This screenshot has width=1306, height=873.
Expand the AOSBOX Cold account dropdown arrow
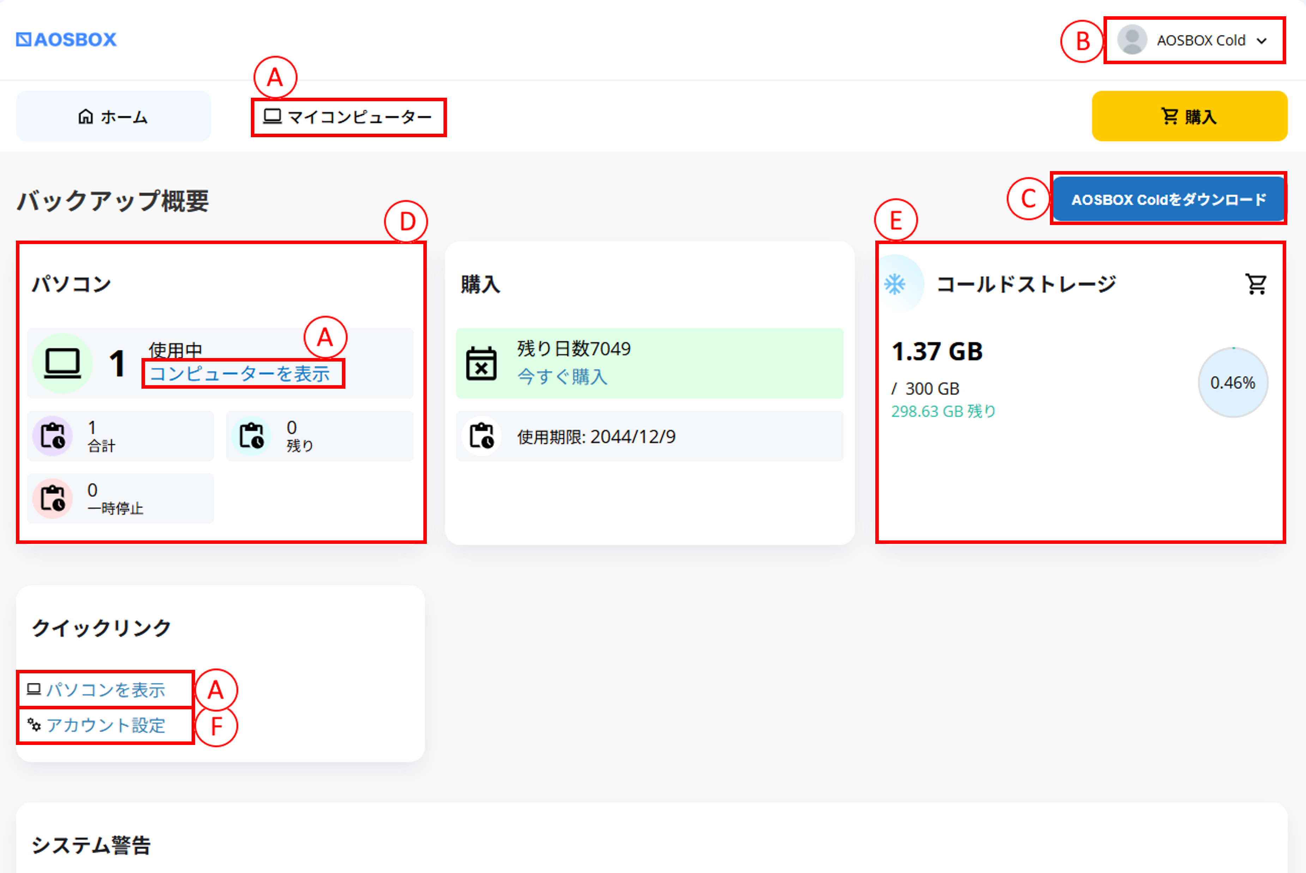point(1262,41)
